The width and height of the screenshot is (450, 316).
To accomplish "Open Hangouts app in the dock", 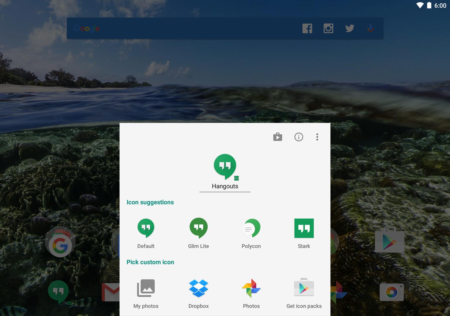I will coord(58,292).
